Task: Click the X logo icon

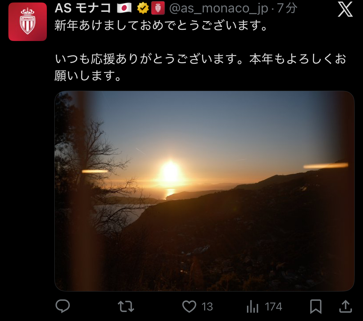Action: pos(345,9)
